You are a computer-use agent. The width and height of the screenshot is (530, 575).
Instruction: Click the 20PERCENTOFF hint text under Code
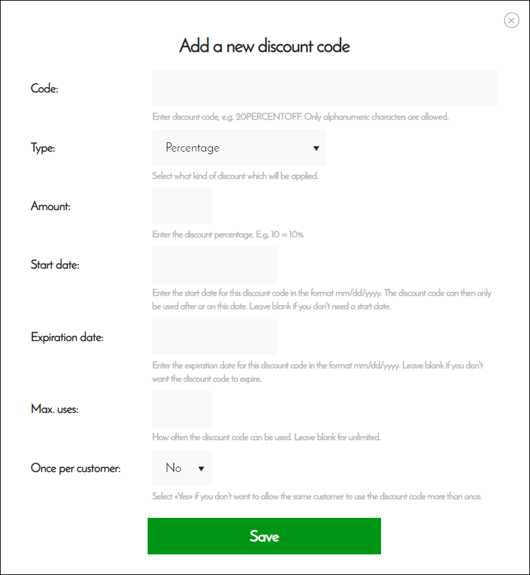[269, 117]
